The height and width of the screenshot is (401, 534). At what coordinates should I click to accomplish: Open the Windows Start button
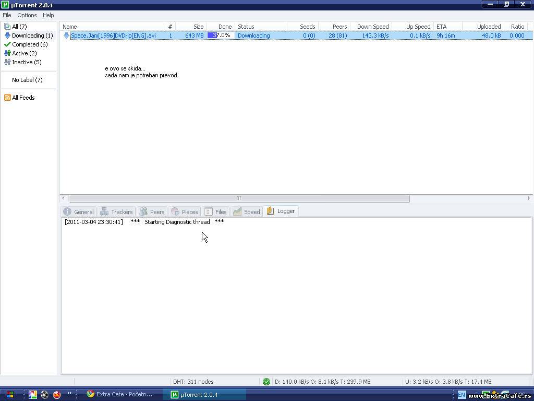click(x=10, y=395)
